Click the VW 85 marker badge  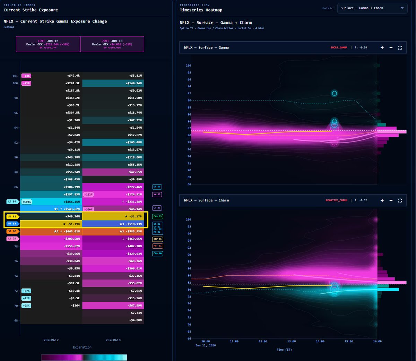[157, 195]
